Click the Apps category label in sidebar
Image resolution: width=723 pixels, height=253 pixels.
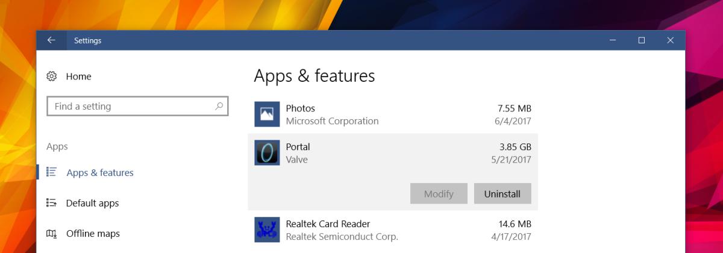point(57,146)
